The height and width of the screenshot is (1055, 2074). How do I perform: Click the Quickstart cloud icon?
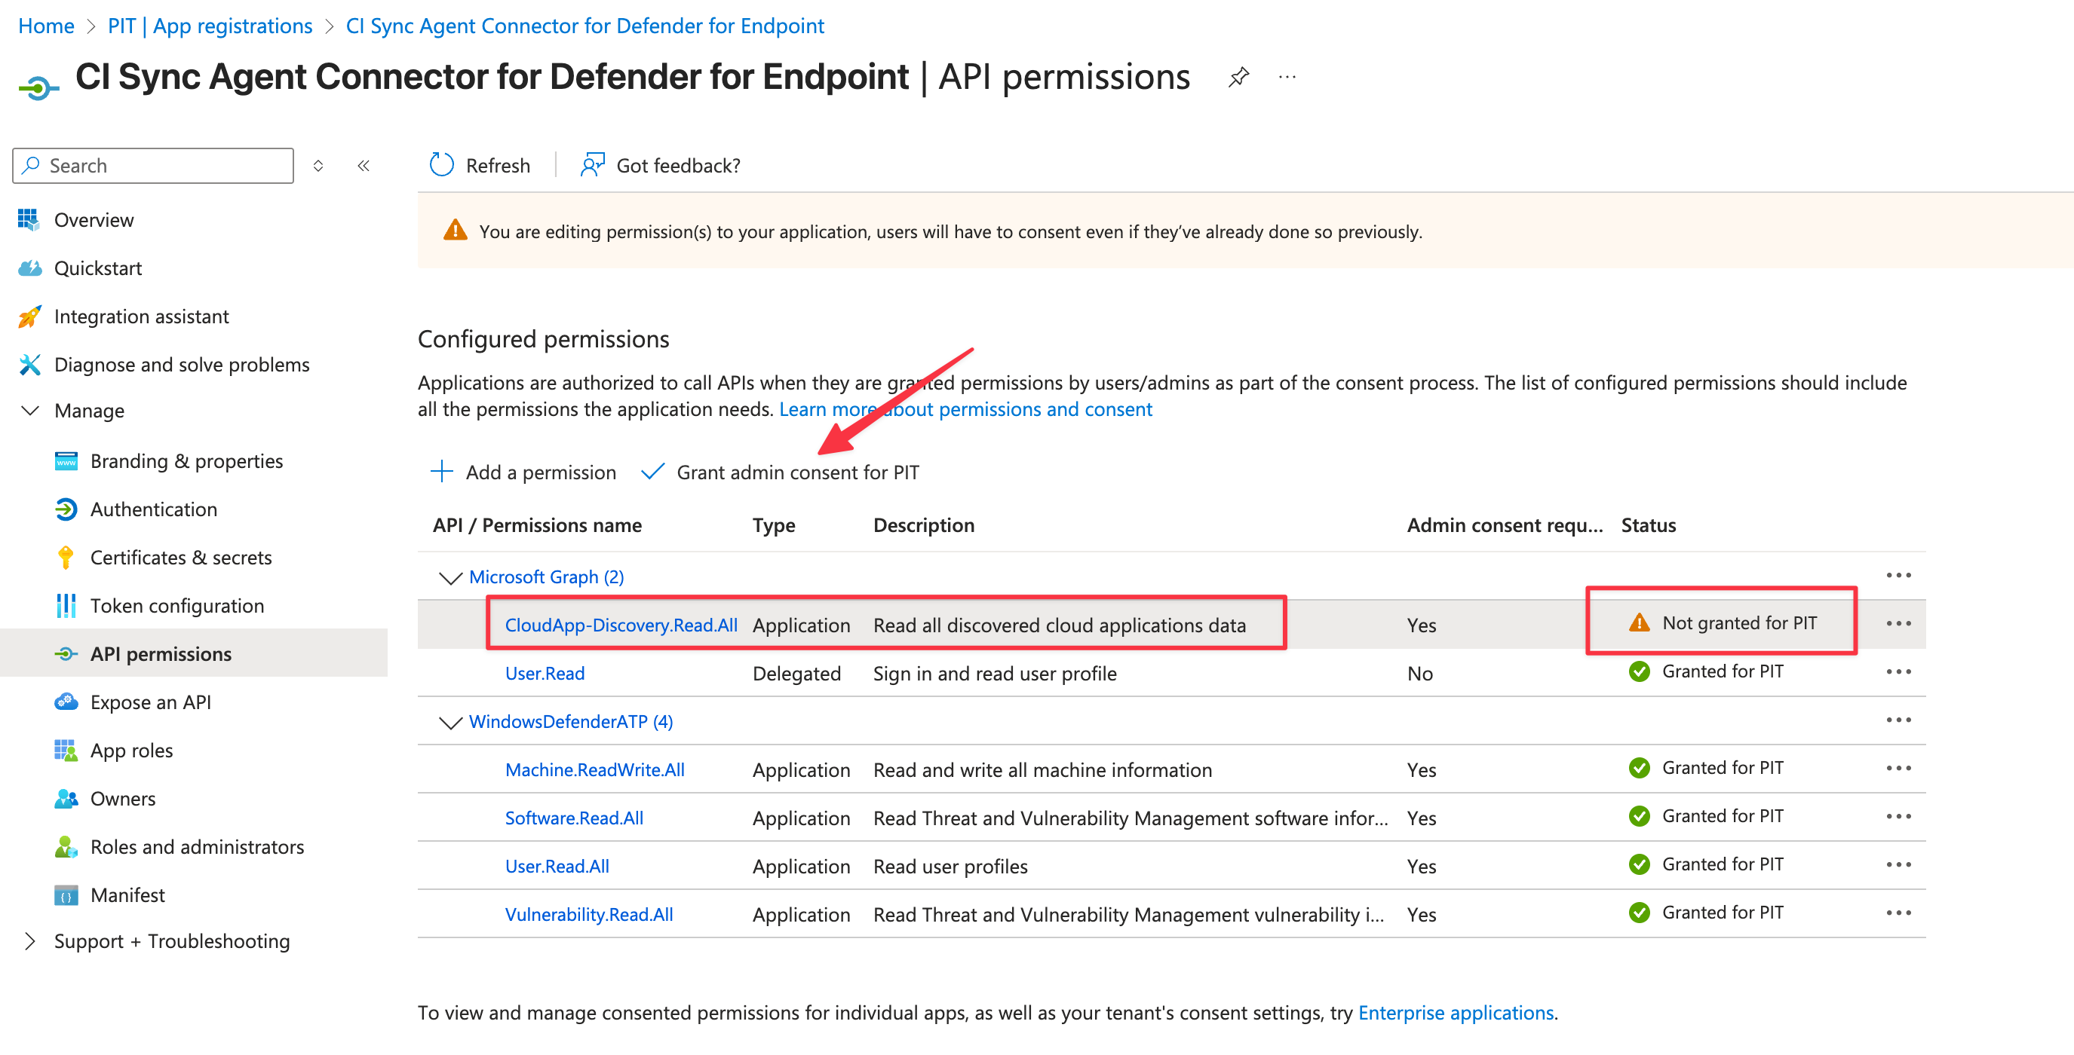pyautogui.click(x=29, y=268)
